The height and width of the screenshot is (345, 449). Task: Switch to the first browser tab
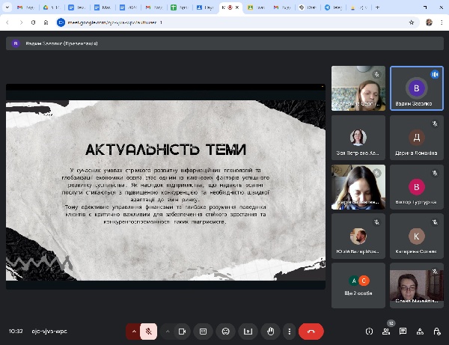tap(25, 8)
